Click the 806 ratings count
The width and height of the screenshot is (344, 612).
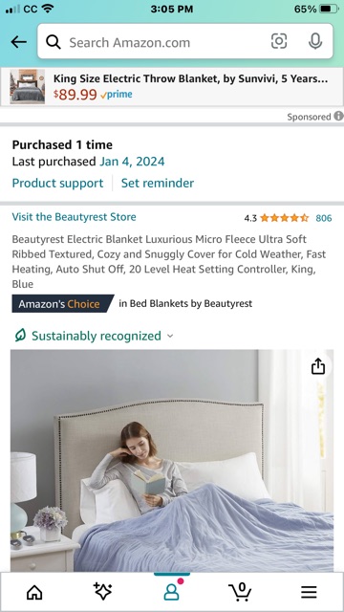[x=324, y=218]
